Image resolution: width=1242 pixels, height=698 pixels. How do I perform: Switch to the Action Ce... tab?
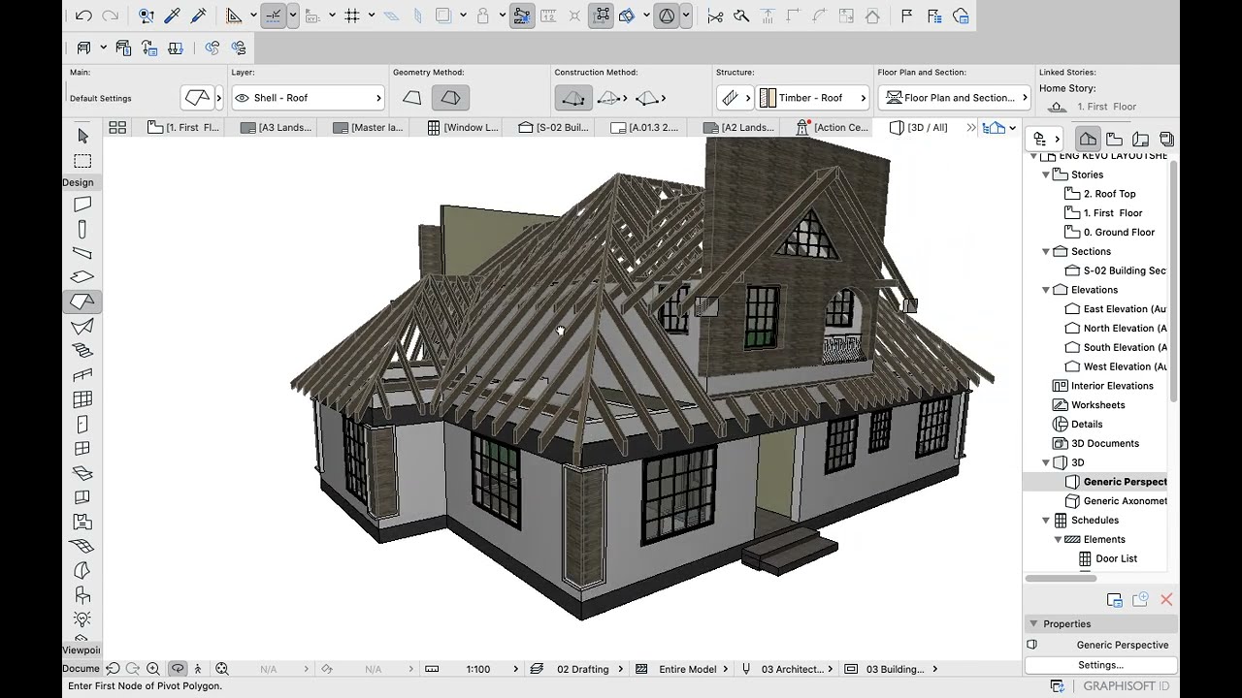coord(833,127)
